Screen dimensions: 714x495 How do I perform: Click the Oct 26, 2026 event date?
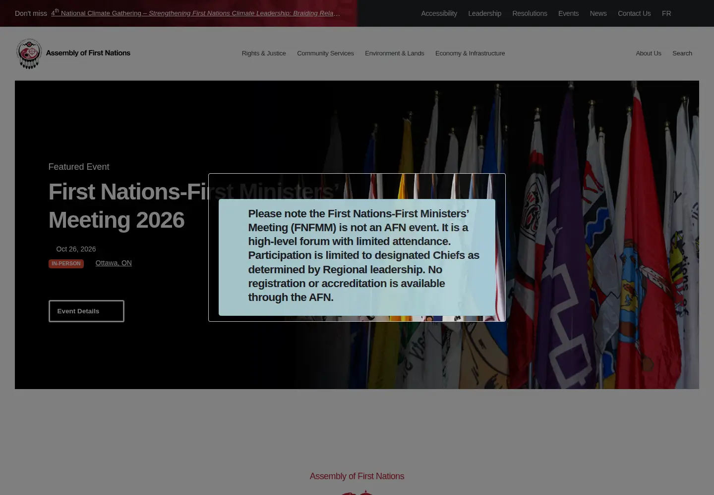[76, 249]
